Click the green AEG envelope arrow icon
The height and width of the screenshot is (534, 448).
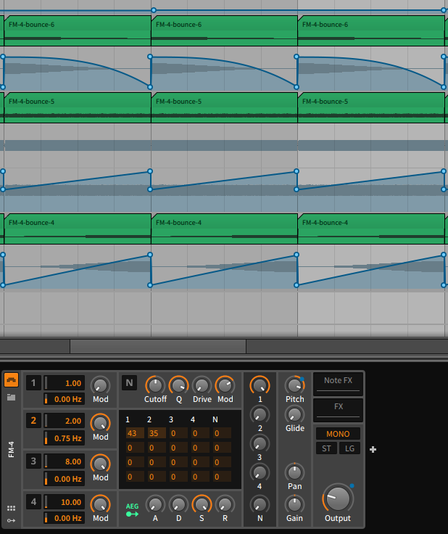[x=132, y=514]
